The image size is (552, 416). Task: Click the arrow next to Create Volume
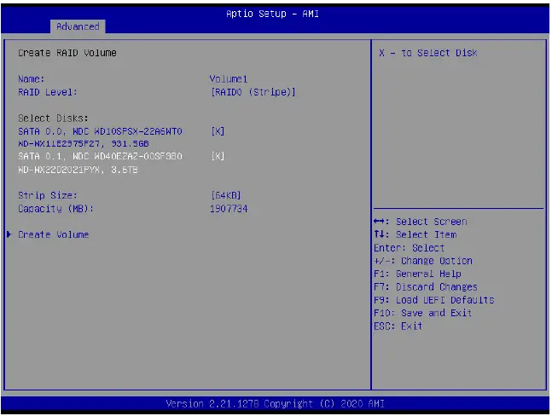(x=9, y=234)
